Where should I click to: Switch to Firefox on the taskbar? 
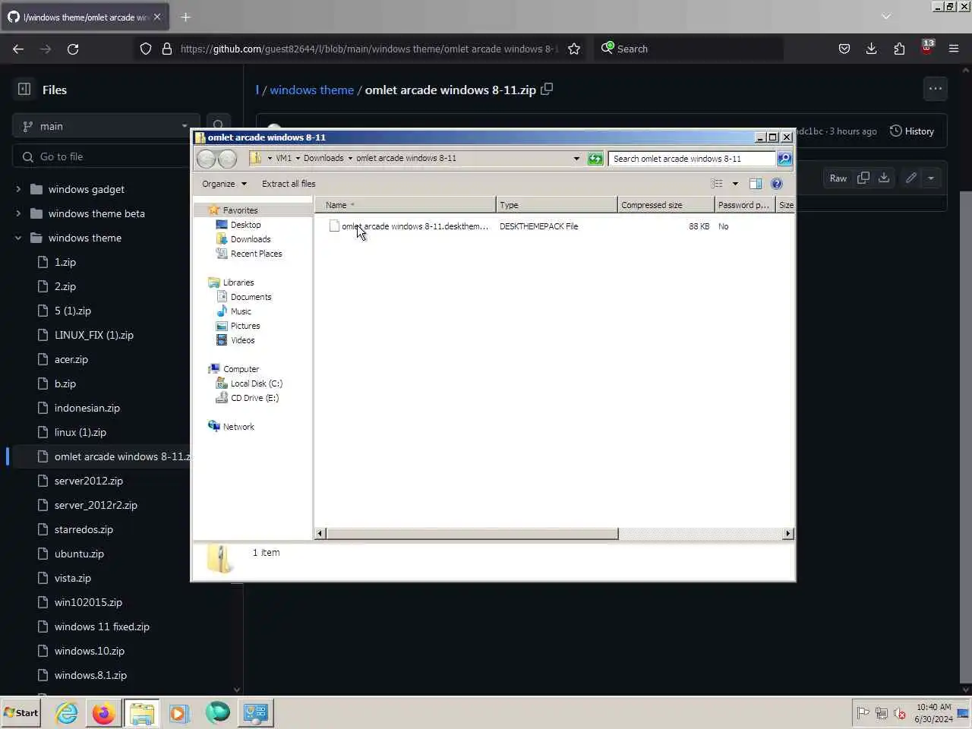(x=104, y=713)
